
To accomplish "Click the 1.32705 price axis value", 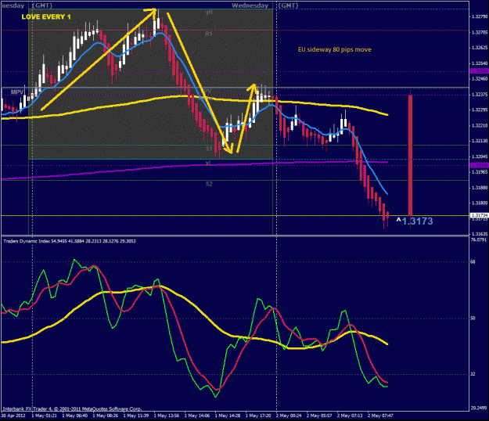I will click(x=480, y=32).
